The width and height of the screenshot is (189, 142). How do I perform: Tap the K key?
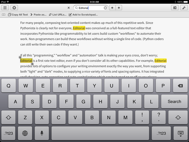coord(134,102)
